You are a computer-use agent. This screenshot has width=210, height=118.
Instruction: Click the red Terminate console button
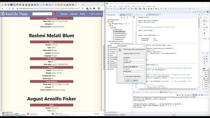178,95
